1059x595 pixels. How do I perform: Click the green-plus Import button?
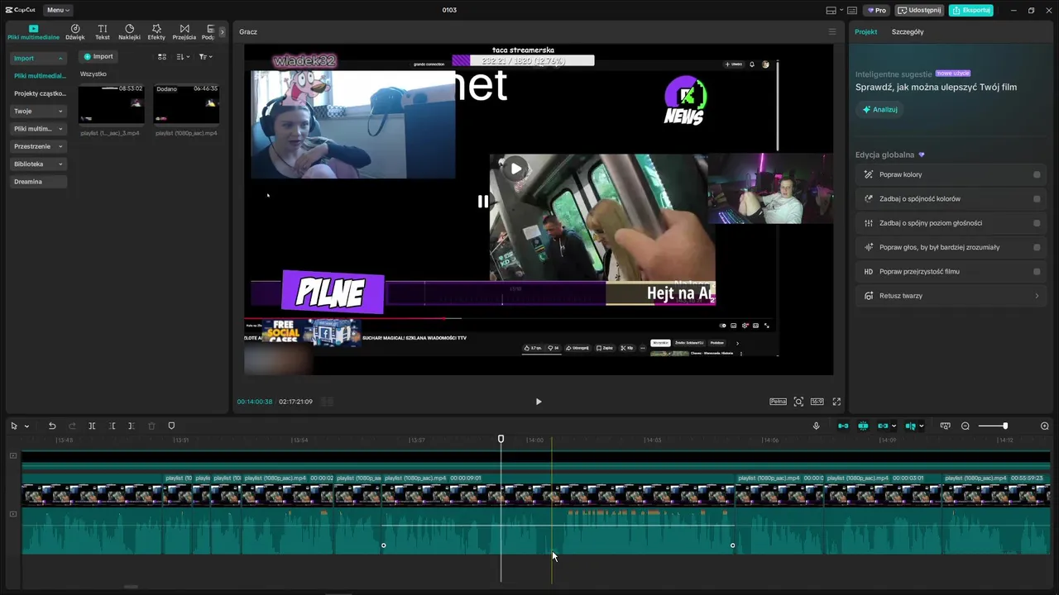point(98,56)
